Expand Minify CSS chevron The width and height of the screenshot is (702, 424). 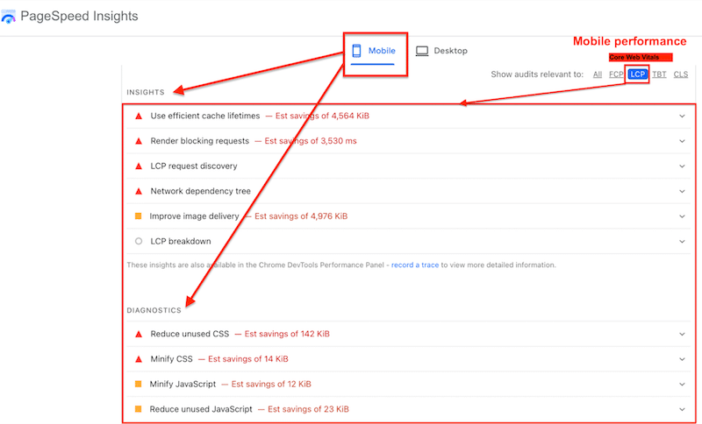(682, 359)
